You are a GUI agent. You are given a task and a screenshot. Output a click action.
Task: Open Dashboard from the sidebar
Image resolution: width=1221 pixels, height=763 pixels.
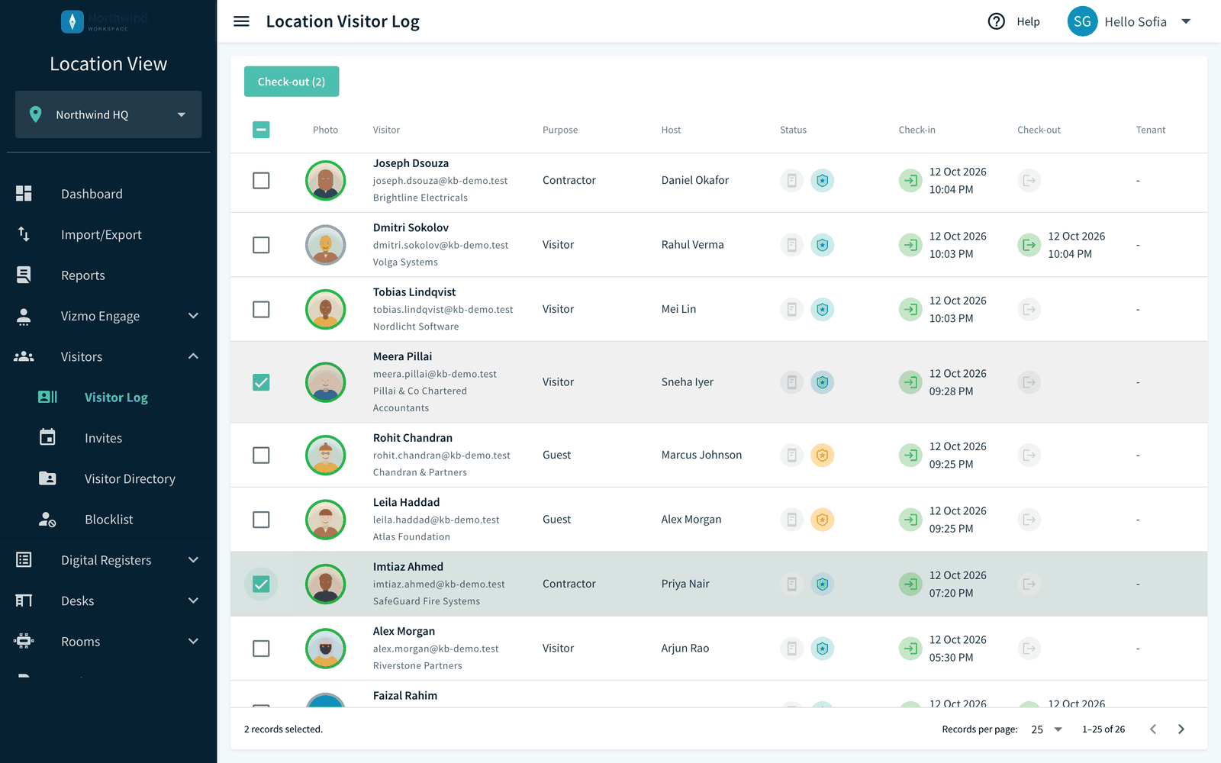108,194
